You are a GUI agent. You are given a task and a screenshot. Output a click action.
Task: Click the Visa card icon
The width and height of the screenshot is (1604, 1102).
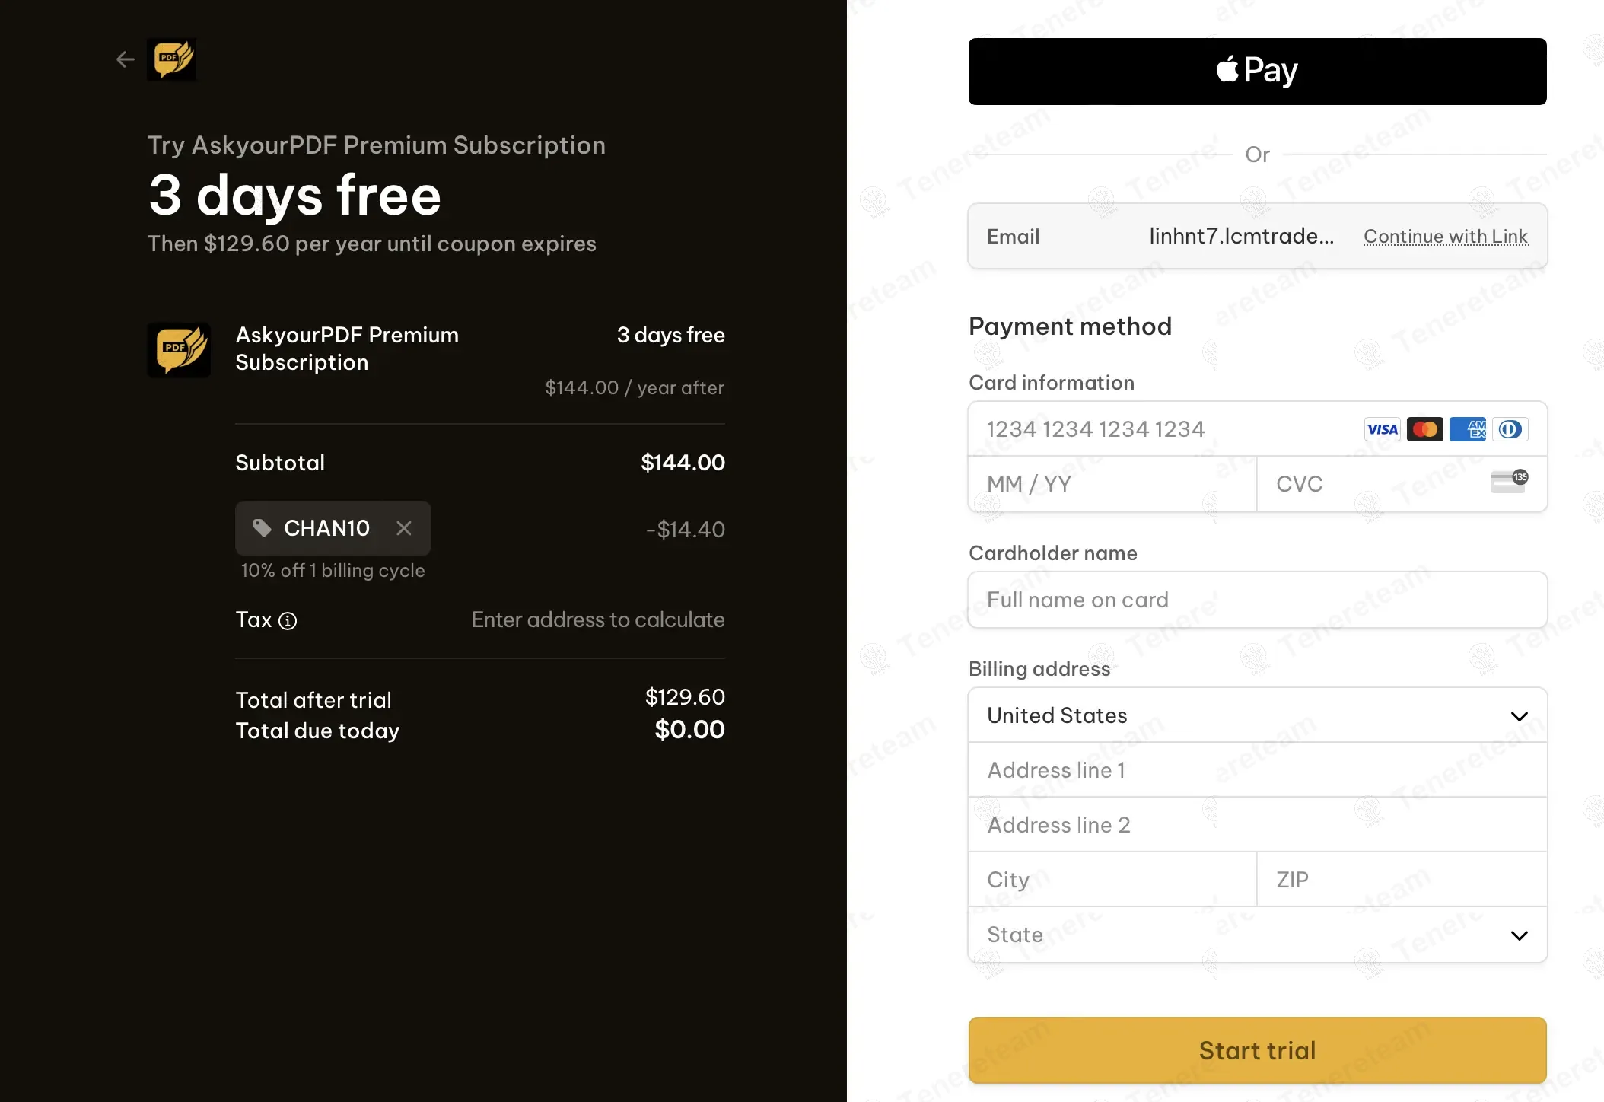coord(1382,429)
